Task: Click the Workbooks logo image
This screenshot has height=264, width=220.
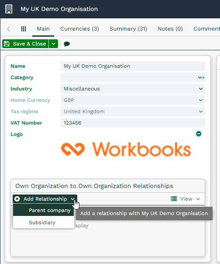Action: [126, 149]
